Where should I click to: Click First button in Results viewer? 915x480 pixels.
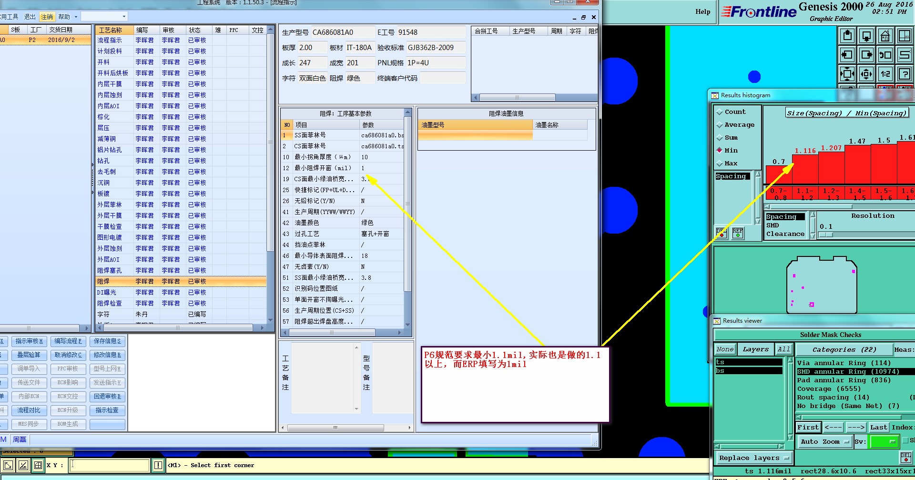pyautogui.click(x=808, y=428)
